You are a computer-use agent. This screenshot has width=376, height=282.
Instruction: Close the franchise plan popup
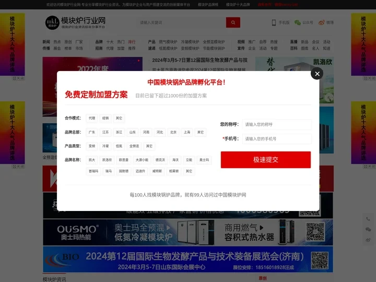(x=317, y=74)
